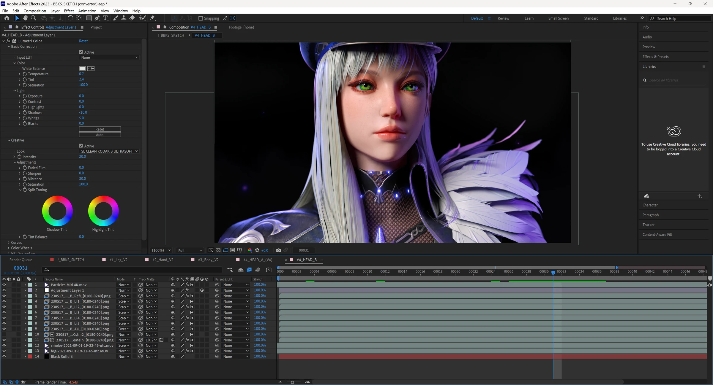Toggle visibility of Adjustment Layer 1
The height and width of the screenshot is (385, 713).
click(4, 290)
